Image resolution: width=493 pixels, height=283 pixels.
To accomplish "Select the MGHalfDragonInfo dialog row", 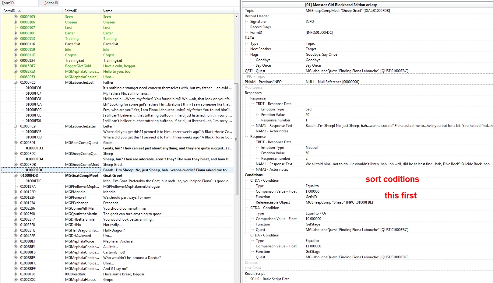I will [x=118, y=230].
